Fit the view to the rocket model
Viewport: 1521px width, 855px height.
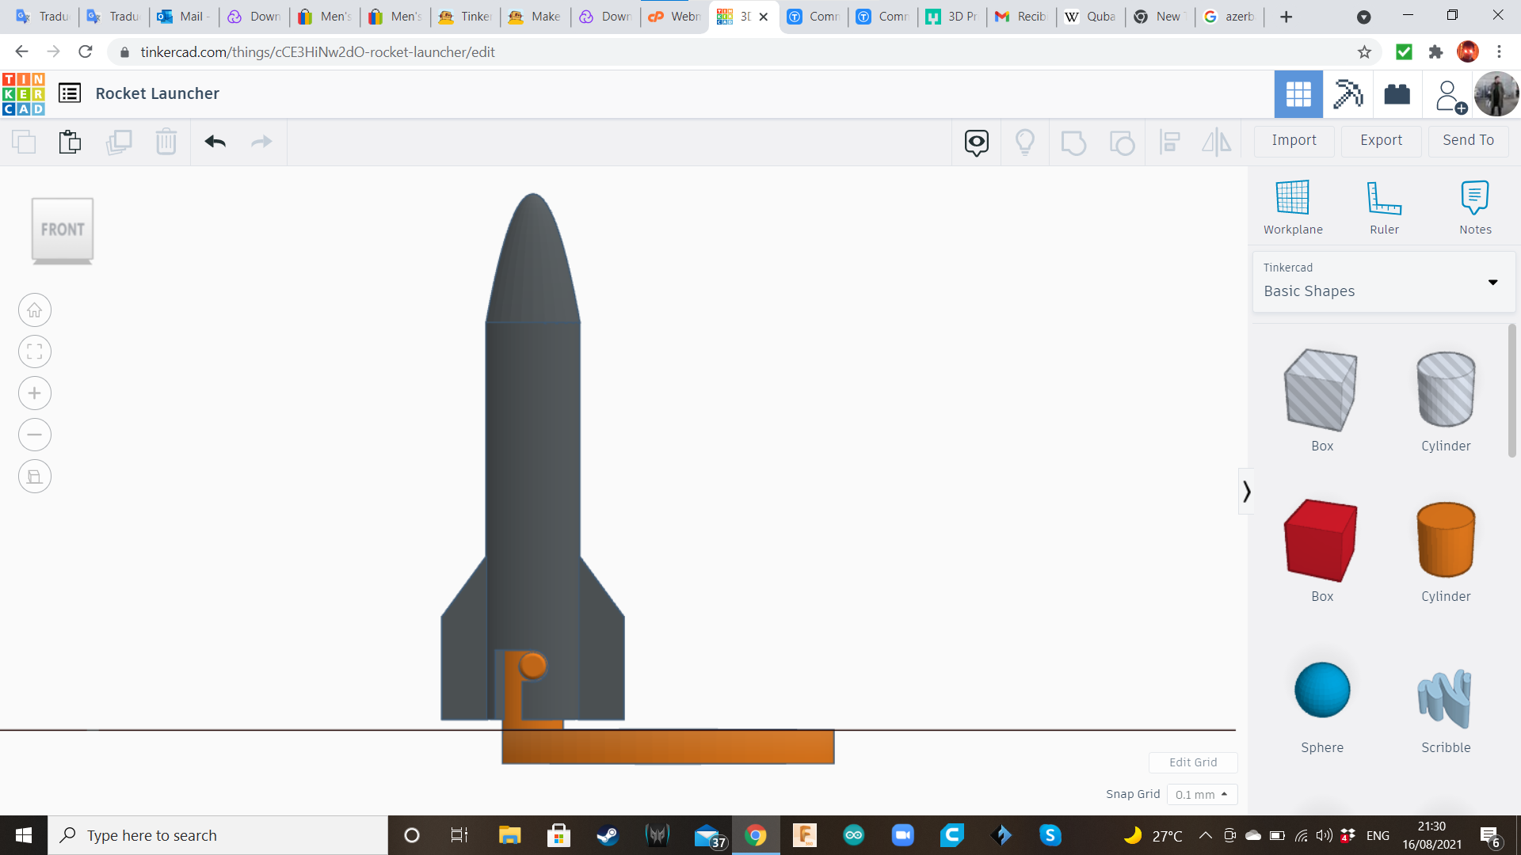[x=34, y=351]
